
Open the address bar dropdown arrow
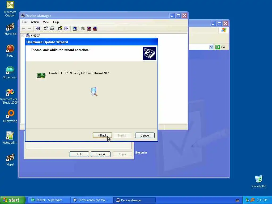click(211, 47)
